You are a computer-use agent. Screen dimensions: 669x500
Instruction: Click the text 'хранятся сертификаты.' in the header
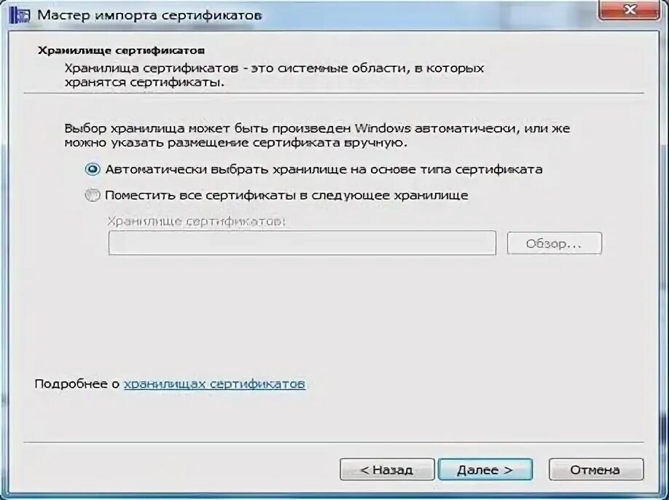click(144, 82)
